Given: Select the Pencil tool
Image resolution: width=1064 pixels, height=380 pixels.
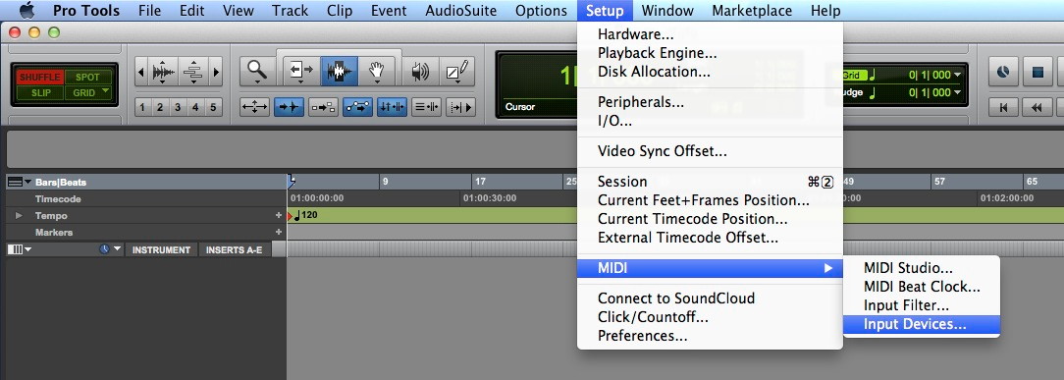Looking at the screenshot, I should pos(456,72).
